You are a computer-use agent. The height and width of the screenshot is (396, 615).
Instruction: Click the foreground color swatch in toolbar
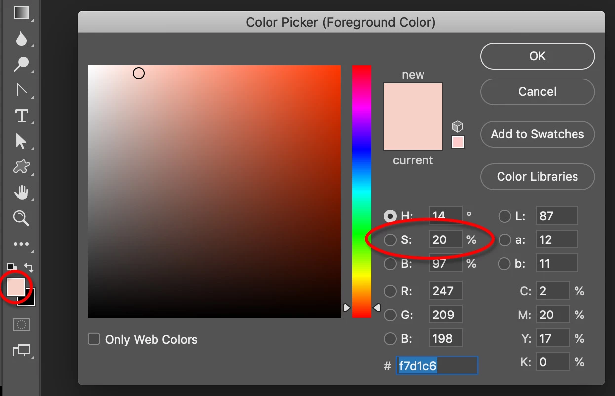(16, 287)
